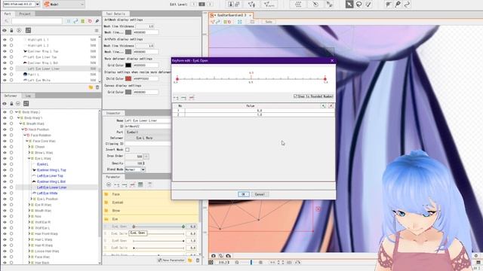Click the Create rotation deformer icon

tap(315, 5)
